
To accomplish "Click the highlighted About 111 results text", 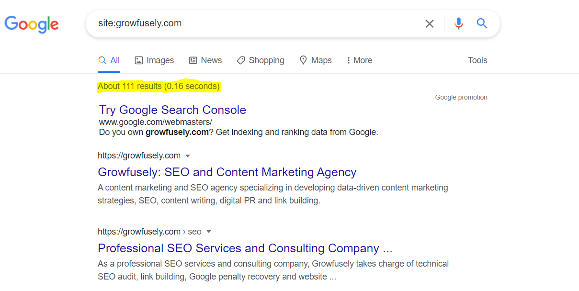I will tap(159, 87).
